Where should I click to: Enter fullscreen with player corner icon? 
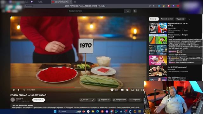pos(142,90)
